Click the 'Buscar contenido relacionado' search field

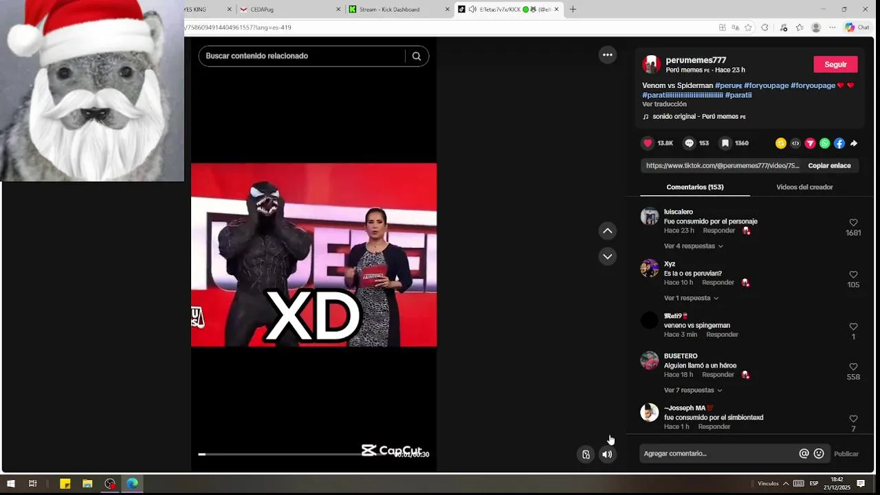[x=302, y=56]
